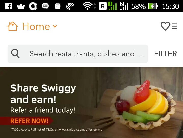Tap the Refer a friend today text

(43, 110)
